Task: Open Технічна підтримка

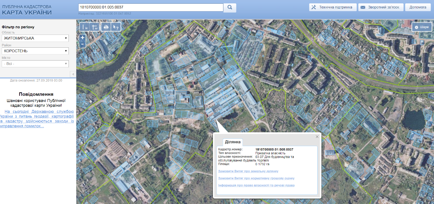Action: [332, 7]
